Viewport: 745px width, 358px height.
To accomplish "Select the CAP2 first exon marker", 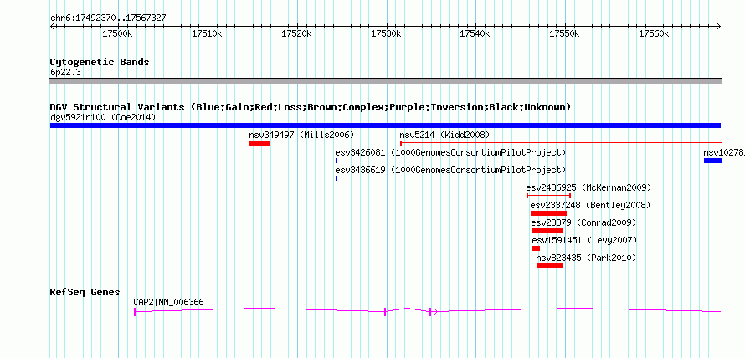I will [x=136, y=312].
